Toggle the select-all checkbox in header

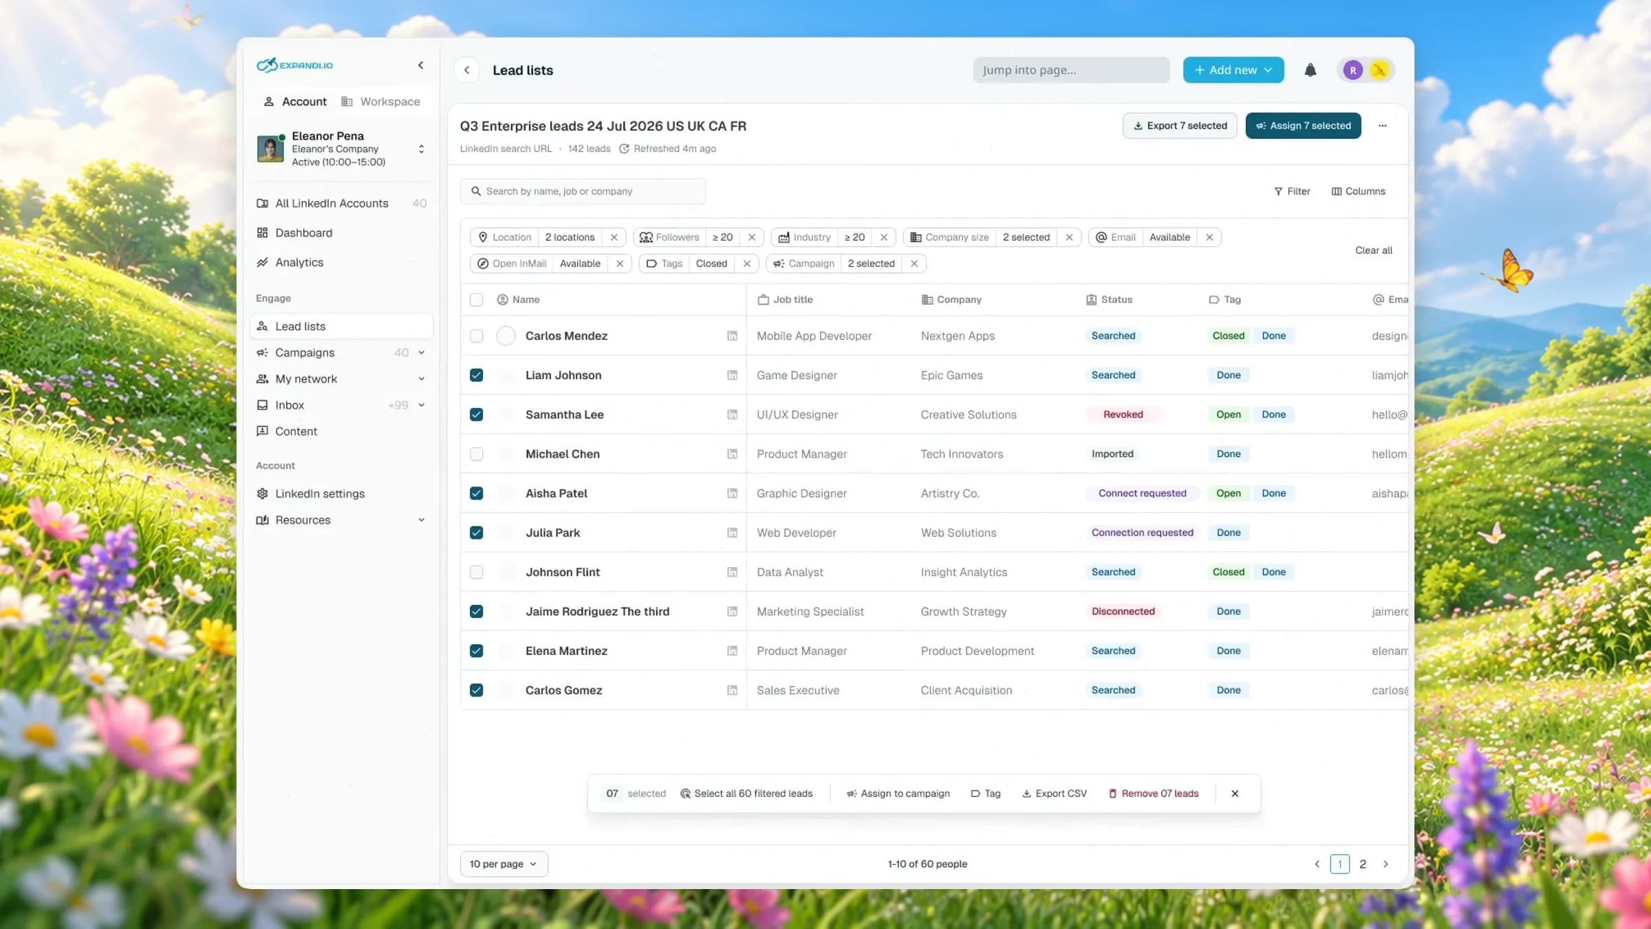(x=476, y=300)
